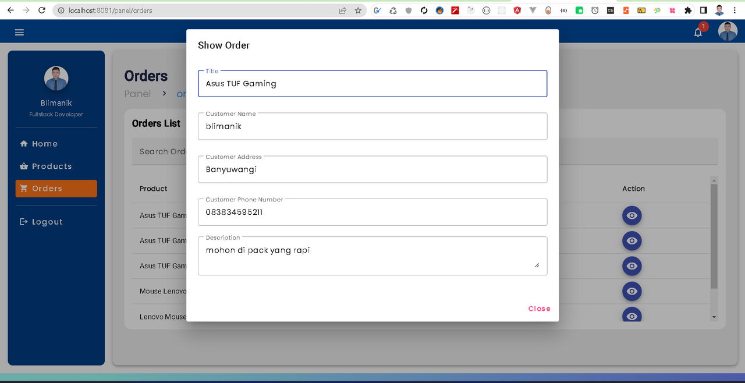
Task: Click the Orders List heading
Action: pyautogui.click(x=156, y=123)
